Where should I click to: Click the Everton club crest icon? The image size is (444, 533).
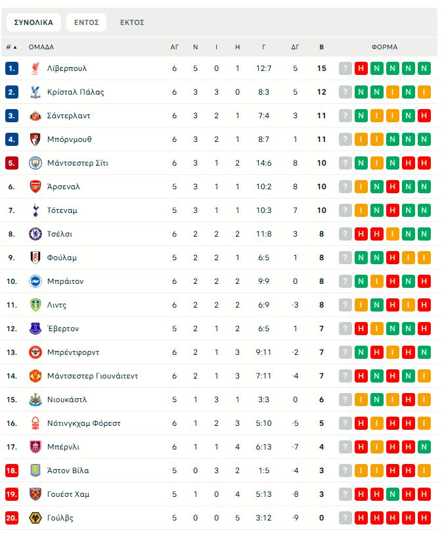coord(35,329)
